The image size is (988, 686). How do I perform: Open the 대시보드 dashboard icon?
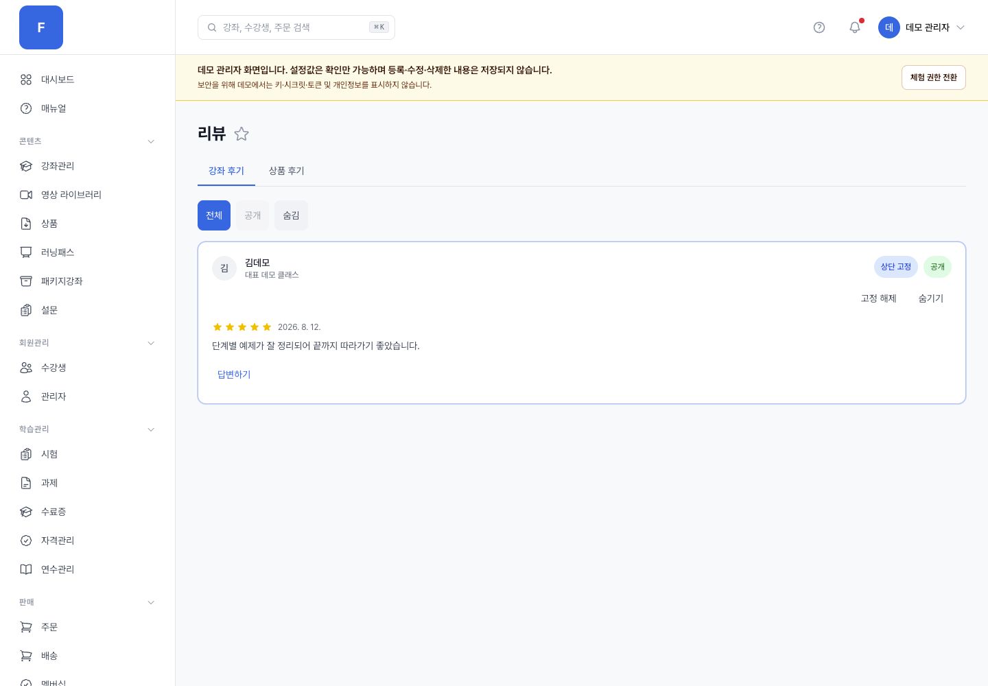(26, 80)
